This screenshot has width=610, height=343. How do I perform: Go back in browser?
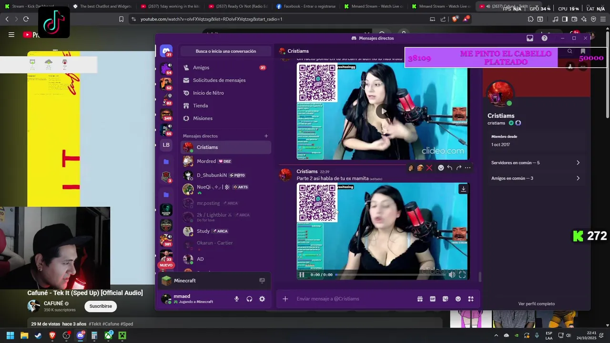click(7, 19)
